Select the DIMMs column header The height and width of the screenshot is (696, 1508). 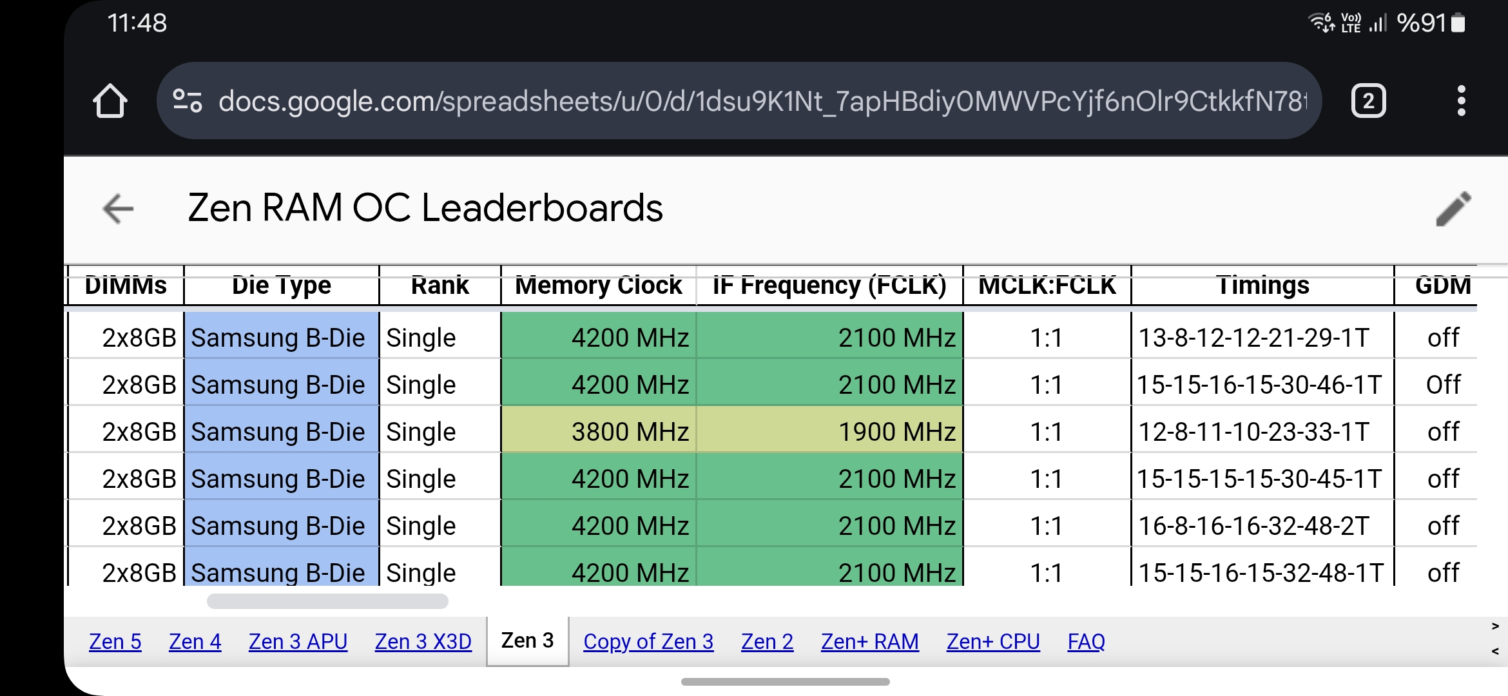(x=126, y=285)
